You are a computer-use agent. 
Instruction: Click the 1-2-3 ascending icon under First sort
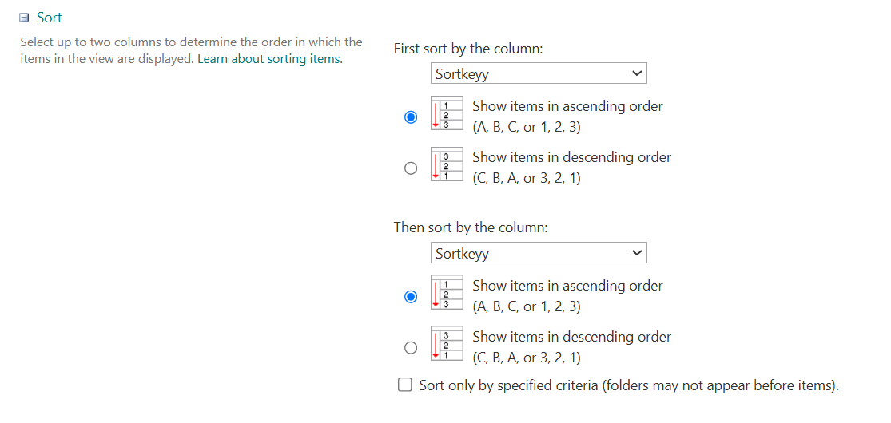tap(447, 113)
